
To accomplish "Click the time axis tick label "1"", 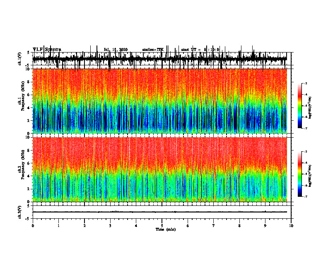I will coord(58,226).
